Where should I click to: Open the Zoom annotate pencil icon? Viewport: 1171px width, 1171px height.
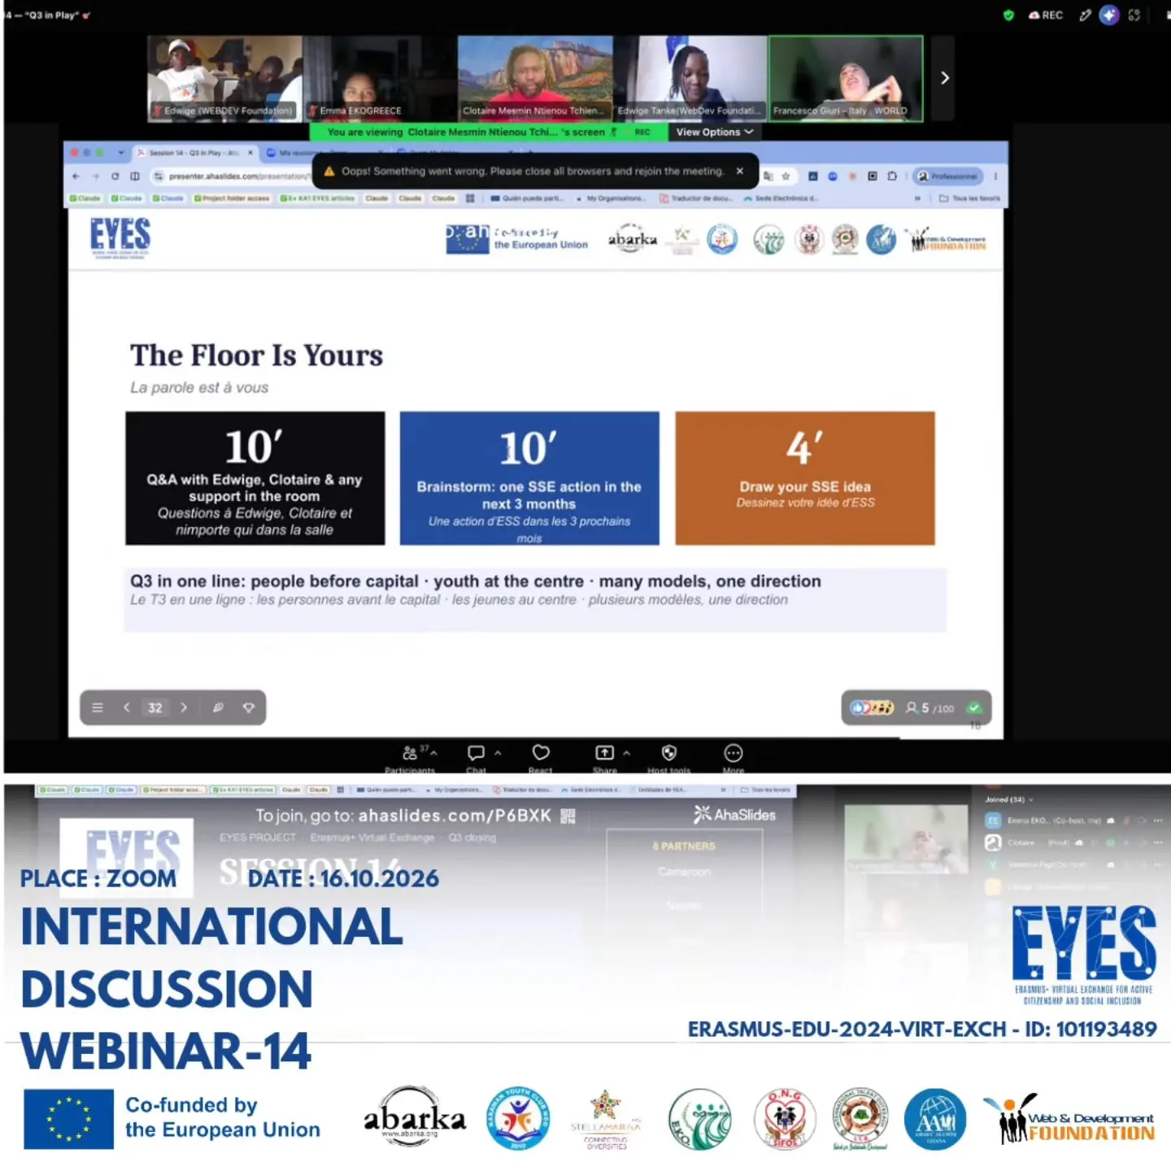coord(1085,15)
